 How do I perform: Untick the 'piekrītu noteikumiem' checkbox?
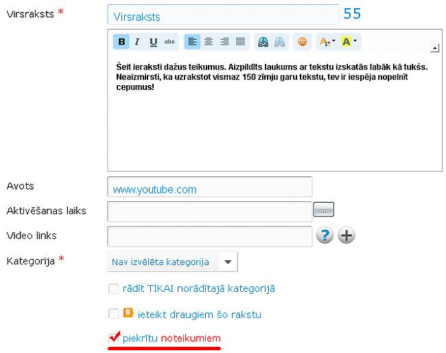[114, 338]
